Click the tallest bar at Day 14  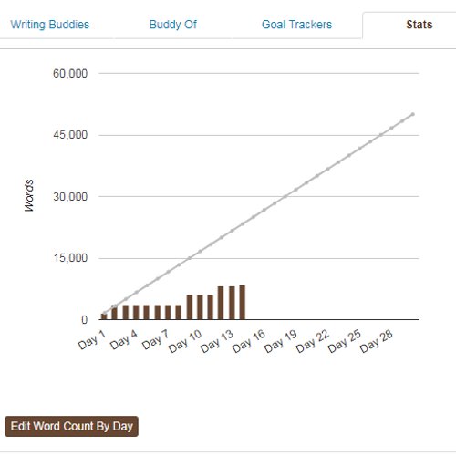243,302
